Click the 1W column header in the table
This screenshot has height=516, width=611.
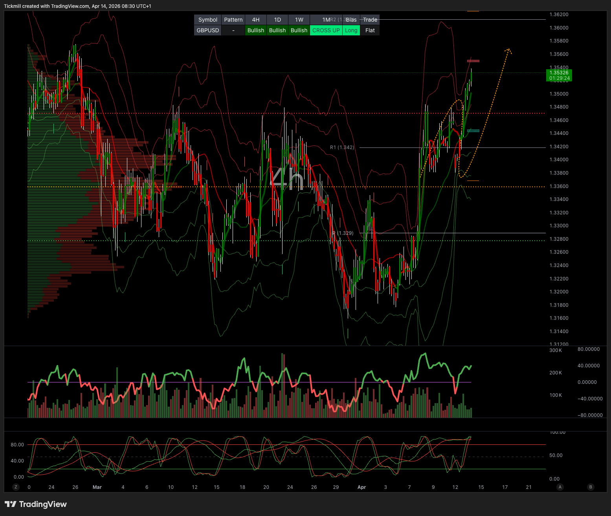pos(299,20)
